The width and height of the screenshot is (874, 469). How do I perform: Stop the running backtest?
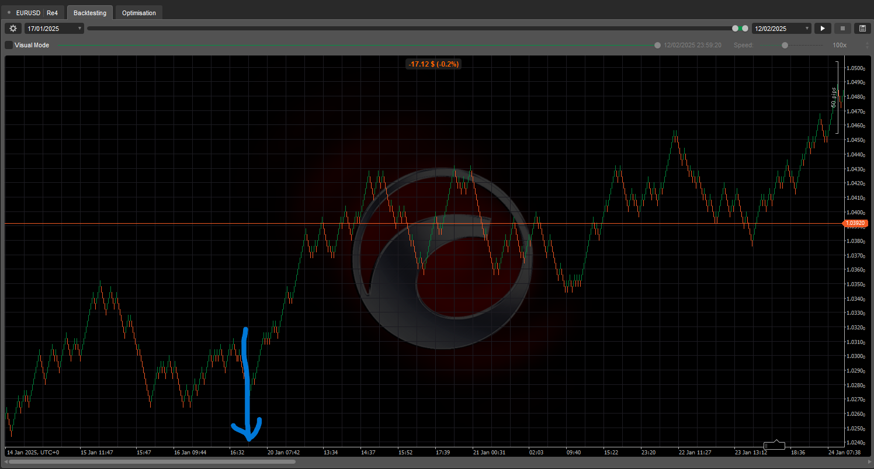click(x=842, y=28)
